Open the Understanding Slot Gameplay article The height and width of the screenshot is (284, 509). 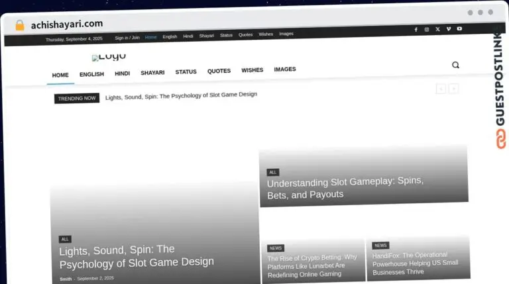[345, 188]
